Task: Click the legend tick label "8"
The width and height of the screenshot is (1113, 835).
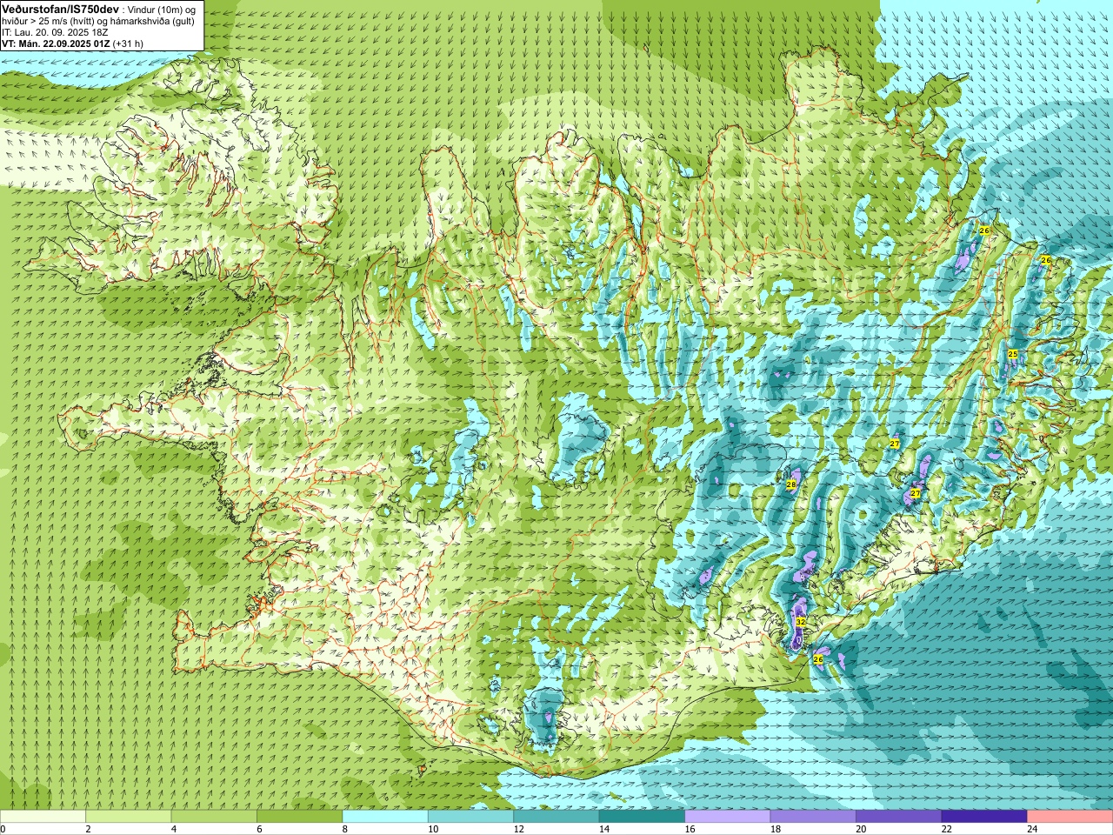Action: (x=345, y=829)
